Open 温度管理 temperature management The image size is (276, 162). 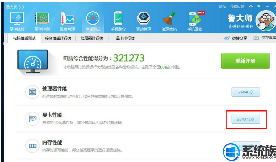click(x=67, y=22)
